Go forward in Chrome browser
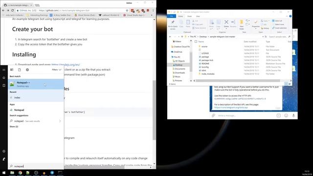Screen dimensions: 313x176 pyautogui.click(x=8, y=10)
